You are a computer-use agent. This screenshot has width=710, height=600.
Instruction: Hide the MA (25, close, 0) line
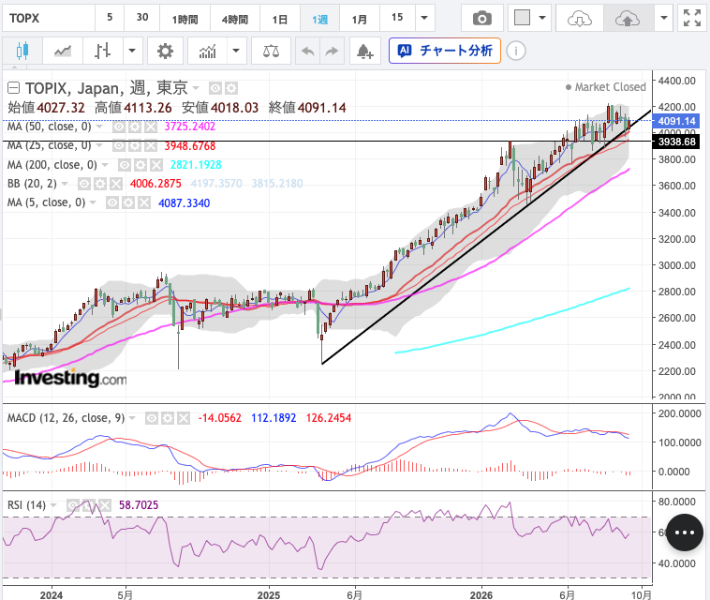[x=119, y=146]
